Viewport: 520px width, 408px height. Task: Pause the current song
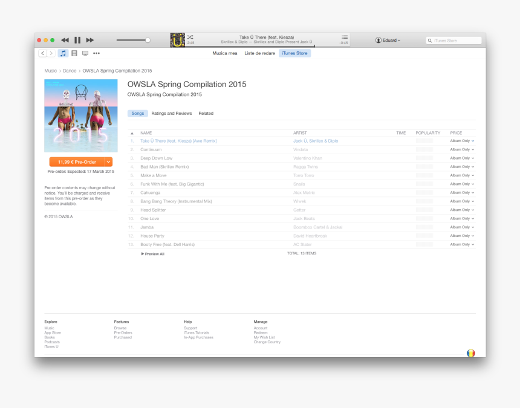[x=77, y=40]
